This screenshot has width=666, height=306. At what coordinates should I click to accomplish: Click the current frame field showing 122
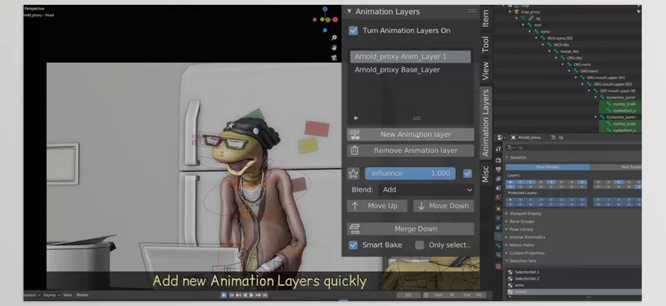(409, 295)
